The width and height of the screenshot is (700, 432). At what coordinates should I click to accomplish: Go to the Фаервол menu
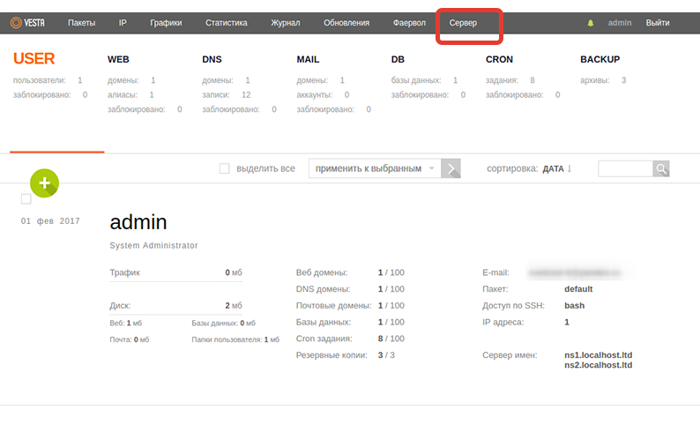click(x=409, y=23)
